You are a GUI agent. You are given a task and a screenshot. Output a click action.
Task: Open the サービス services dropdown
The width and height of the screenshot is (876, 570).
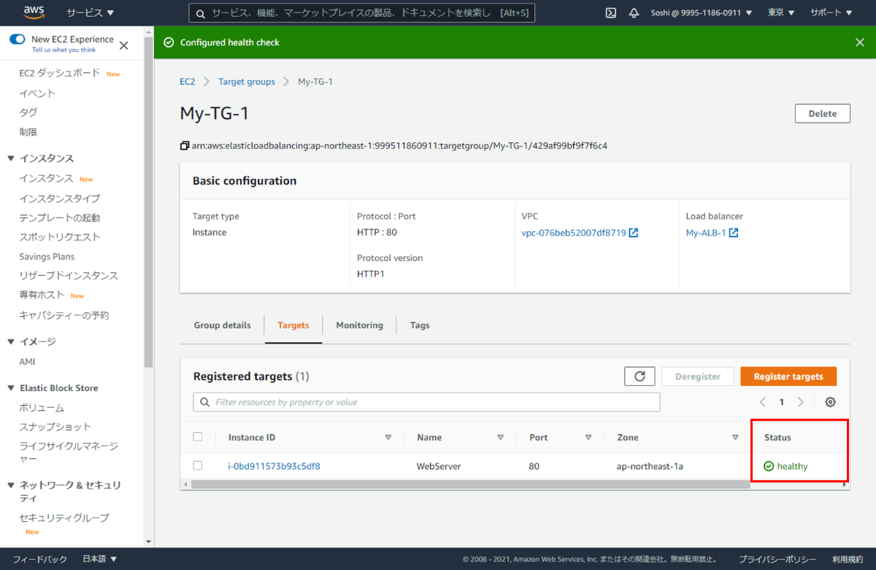pyautogui.click(x=91, y=13)
